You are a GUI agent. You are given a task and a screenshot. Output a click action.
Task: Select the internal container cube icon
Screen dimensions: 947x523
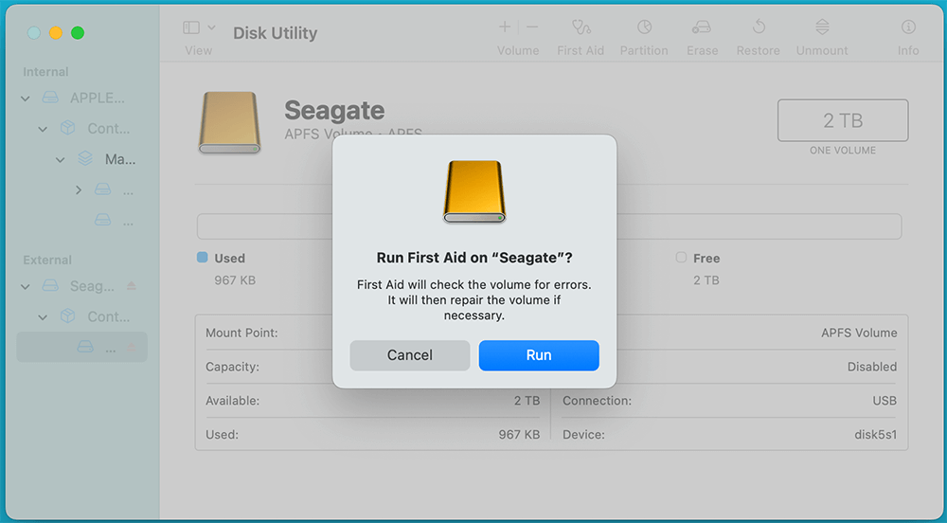point(67,128)
